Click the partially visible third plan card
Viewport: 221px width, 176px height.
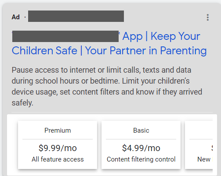[x=199, y=145]
